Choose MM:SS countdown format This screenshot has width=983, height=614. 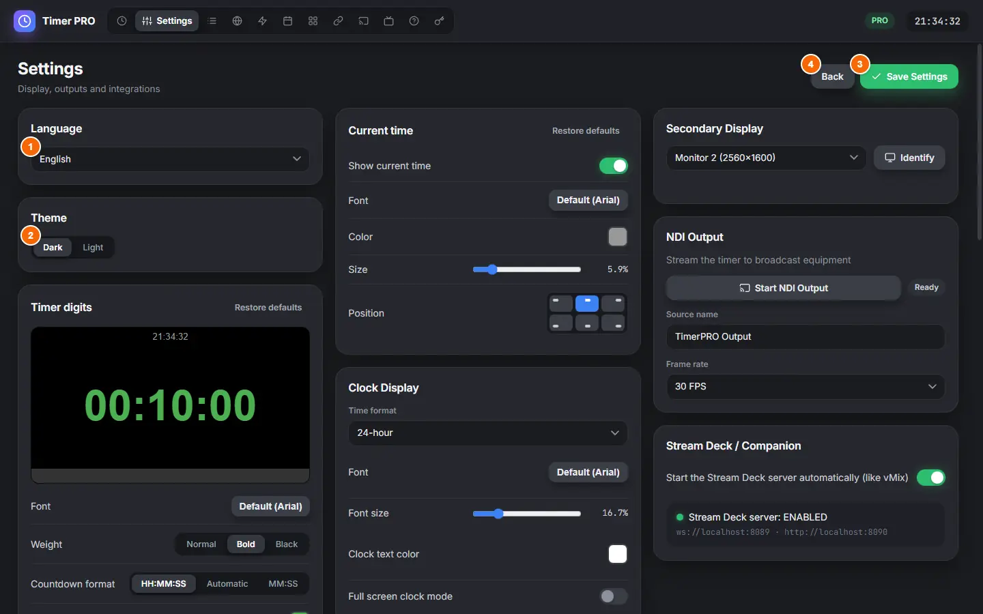point(283,584)
